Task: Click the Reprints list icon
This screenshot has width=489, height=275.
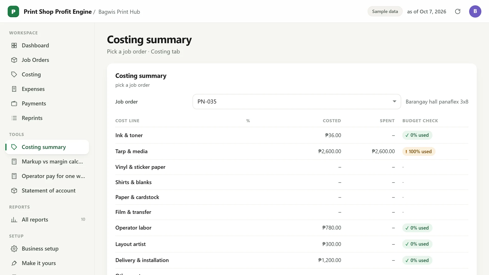Action: point(14,118)
